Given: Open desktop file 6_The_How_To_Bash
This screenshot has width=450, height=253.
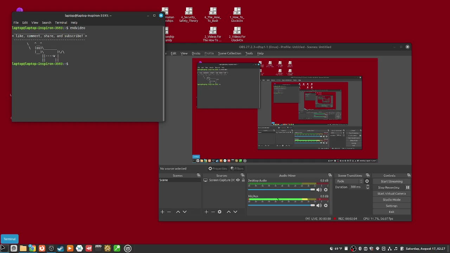Looking at the screenshot, I should tap(213, 15).
